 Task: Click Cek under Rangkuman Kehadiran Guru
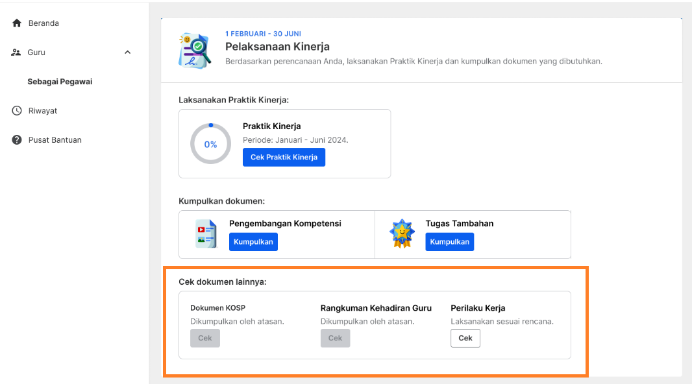coord(335,338)
